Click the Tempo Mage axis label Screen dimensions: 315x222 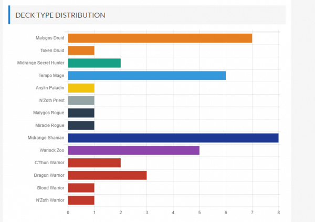52,76
